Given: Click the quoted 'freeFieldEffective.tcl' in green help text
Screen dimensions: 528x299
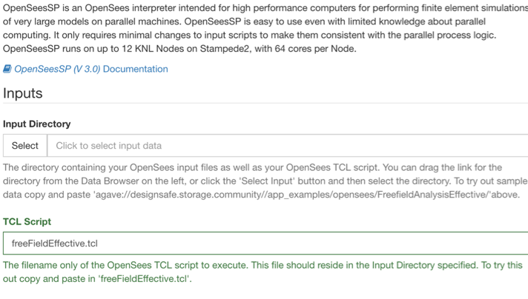Looking at the screenshot, I should tap(145, 279).
